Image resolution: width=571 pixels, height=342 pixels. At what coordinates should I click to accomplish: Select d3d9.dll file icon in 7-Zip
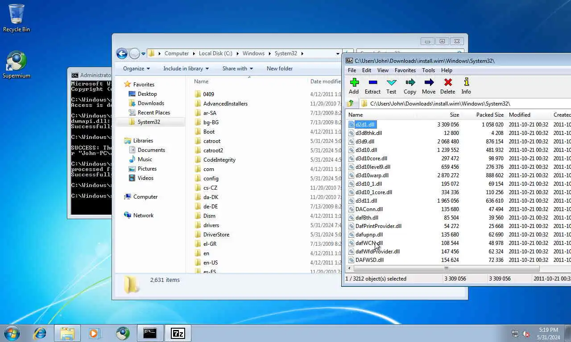tap(351, 142)
